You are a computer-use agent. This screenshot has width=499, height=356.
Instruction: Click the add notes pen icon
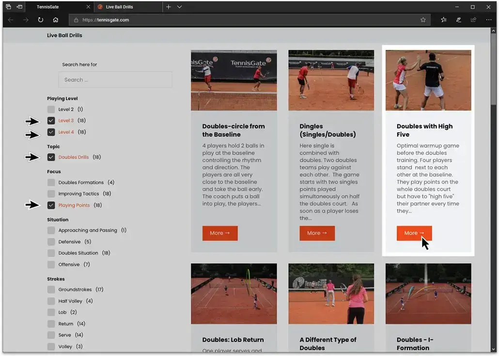pyautogui.click(x=458, y=20)
